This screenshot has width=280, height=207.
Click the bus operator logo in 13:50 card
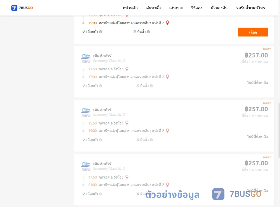click(86, 58)
